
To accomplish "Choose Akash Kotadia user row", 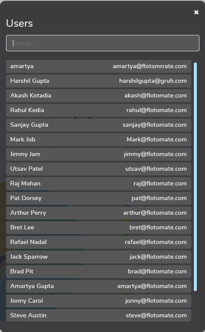I will (x=98, y=95).
